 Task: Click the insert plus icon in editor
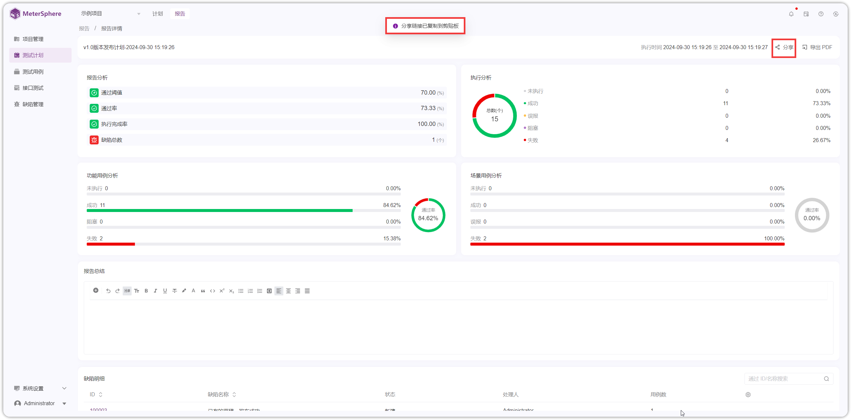click(x=96, y=290)
